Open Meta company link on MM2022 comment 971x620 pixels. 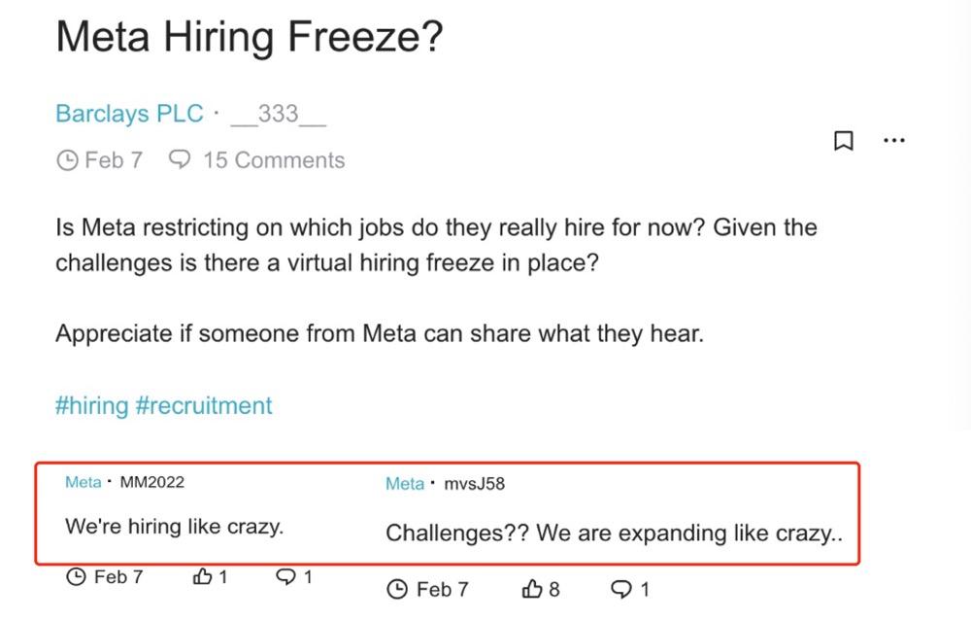[x=83, y=482]
